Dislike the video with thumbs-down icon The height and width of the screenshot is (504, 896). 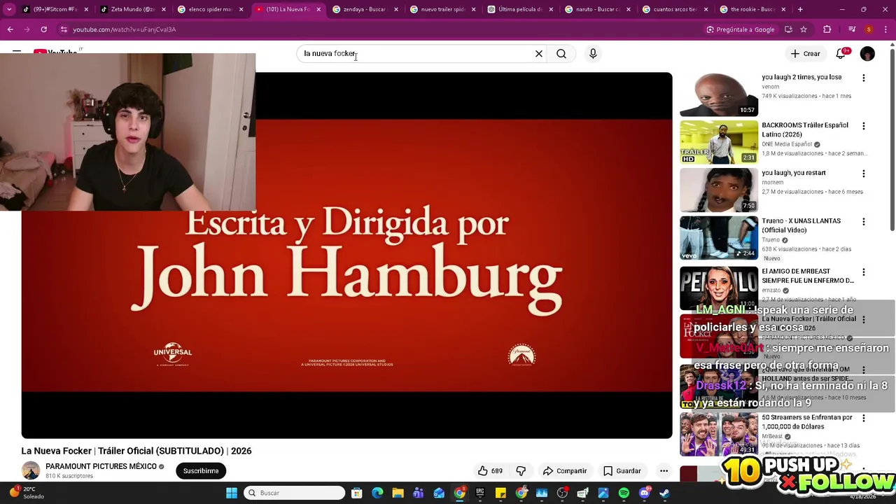click(x=521, y=471)
